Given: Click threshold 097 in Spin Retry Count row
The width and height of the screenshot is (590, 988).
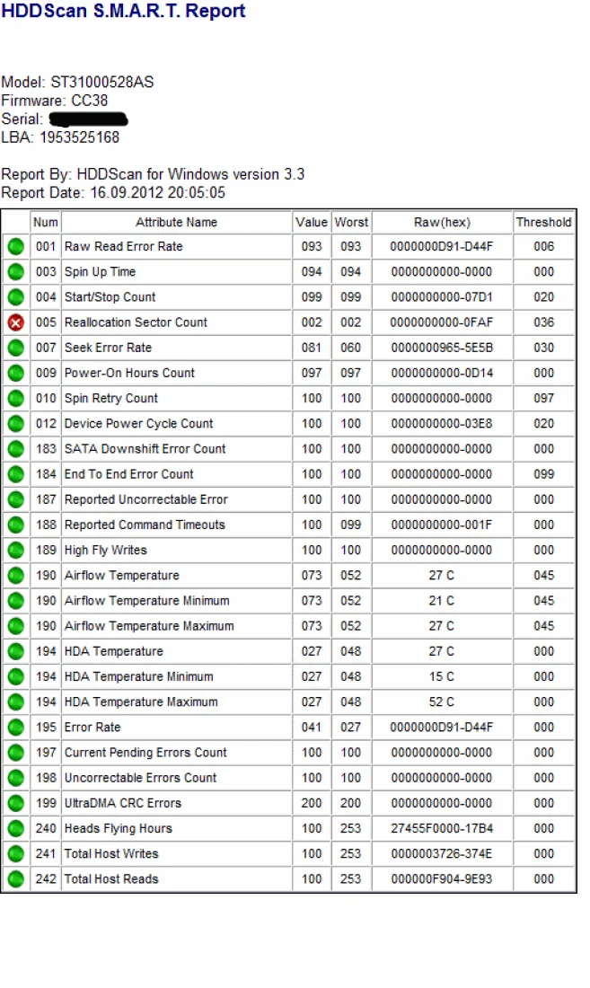Looking at the screenshot, I should click(x=544, y=398).
